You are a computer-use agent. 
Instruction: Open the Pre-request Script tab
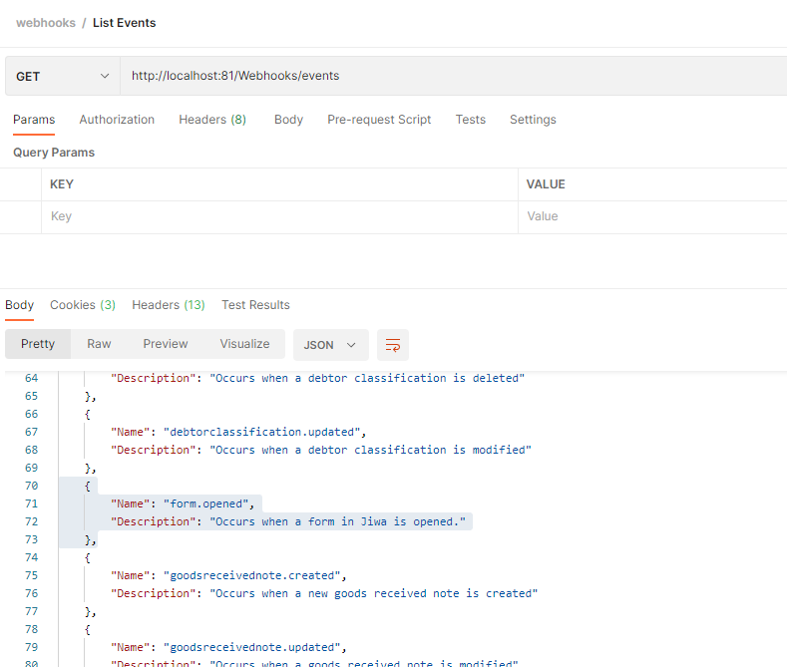click(379, 120)
